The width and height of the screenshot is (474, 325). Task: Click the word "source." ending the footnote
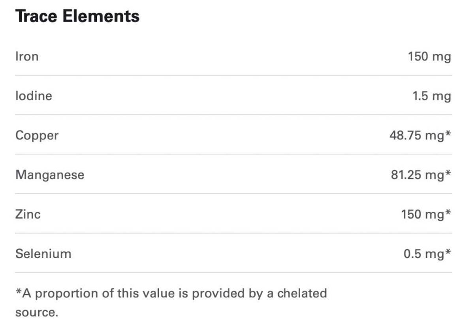click(x=37, y=313)
